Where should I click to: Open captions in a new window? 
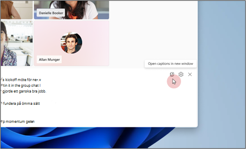(172, 74)
